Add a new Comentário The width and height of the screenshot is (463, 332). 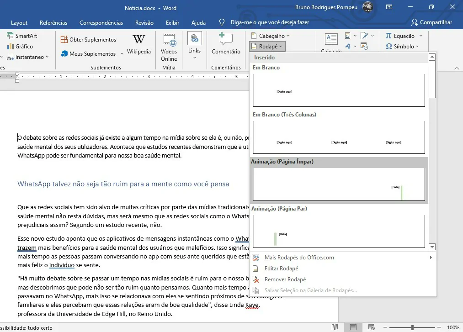(226, 44)
